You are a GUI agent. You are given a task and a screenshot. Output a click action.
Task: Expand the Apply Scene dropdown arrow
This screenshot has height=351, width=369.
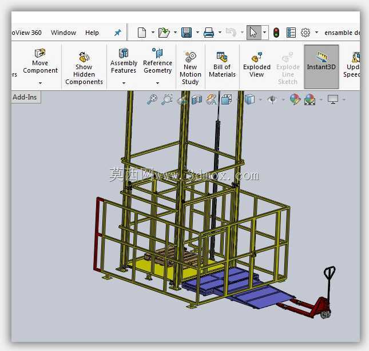(x=321, y=99)
